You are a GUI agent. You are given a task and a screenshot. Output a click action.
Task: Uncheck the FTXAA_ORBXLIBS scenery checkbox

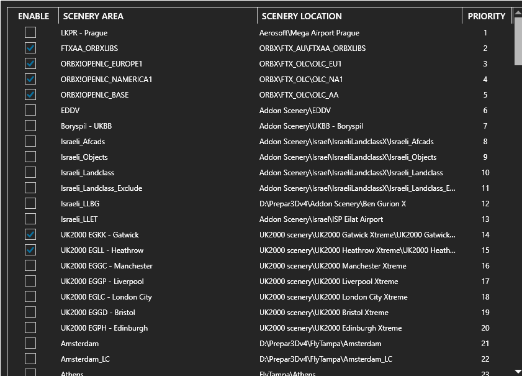click(30, 48)
